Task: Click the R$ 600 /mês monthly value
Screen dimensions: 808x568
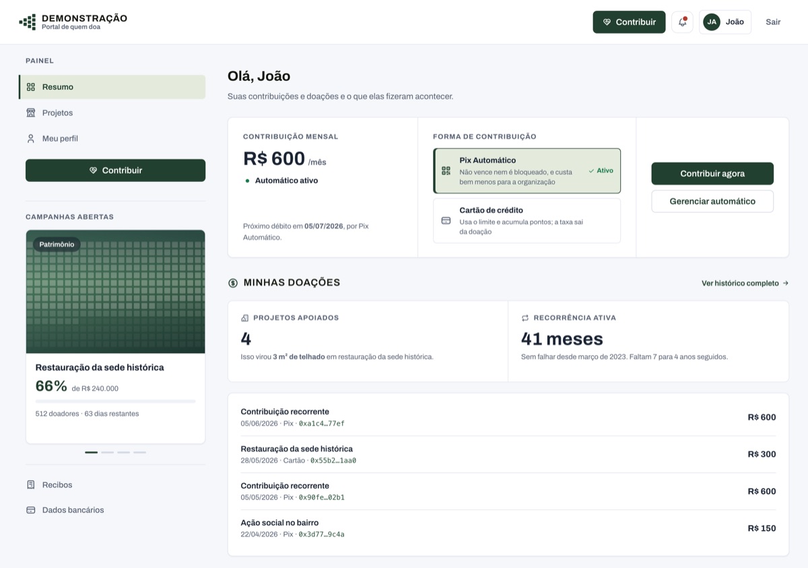Action: [x=285, y=159]
